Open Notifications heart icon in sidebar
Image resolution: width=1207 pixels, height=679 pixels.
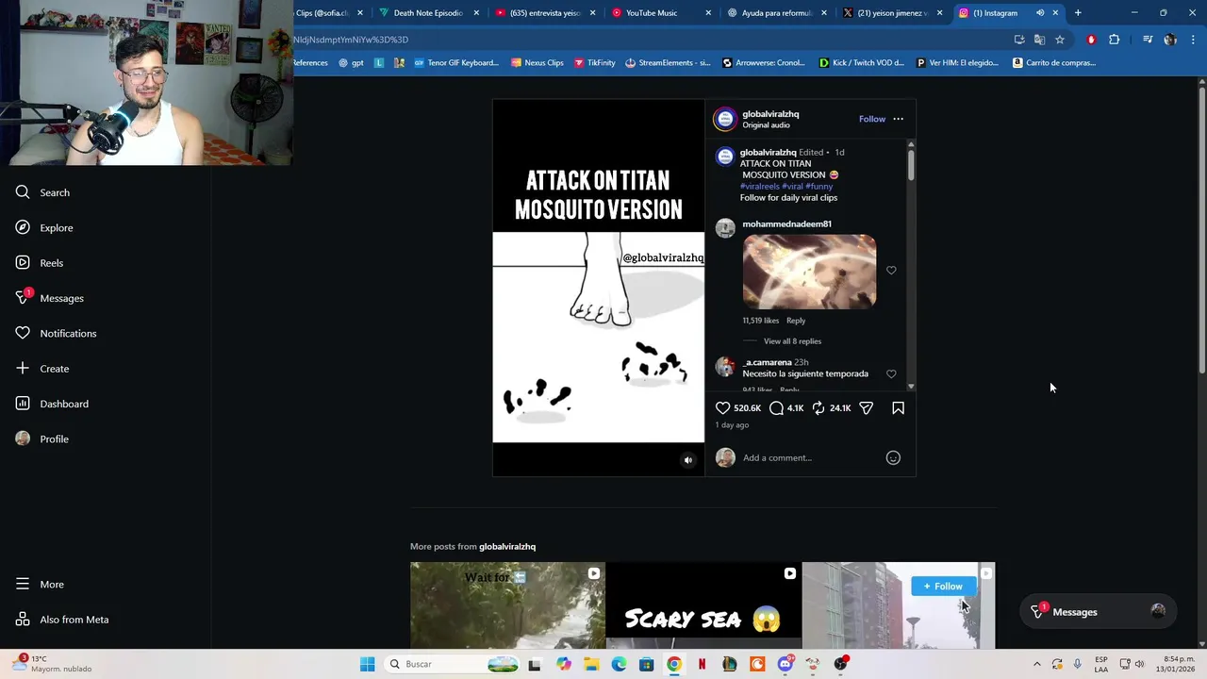[23, 333]
